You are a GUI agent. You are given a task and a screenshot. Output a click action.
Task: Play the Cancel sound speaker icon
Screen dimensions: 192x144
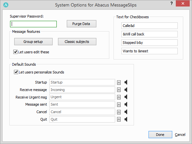[126, 112]
